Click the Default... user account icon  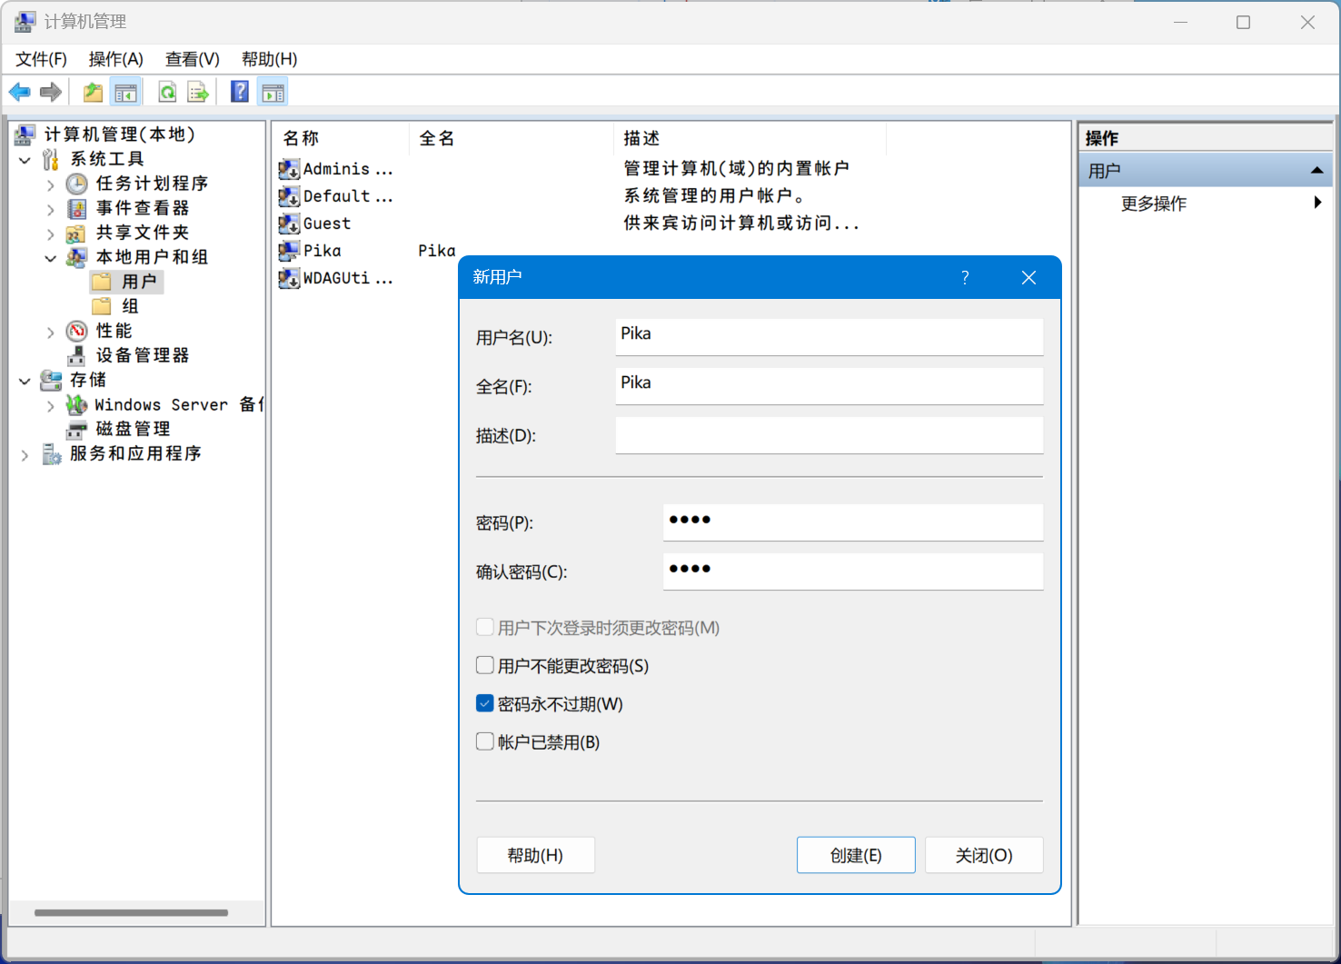(x=289, y=196)
